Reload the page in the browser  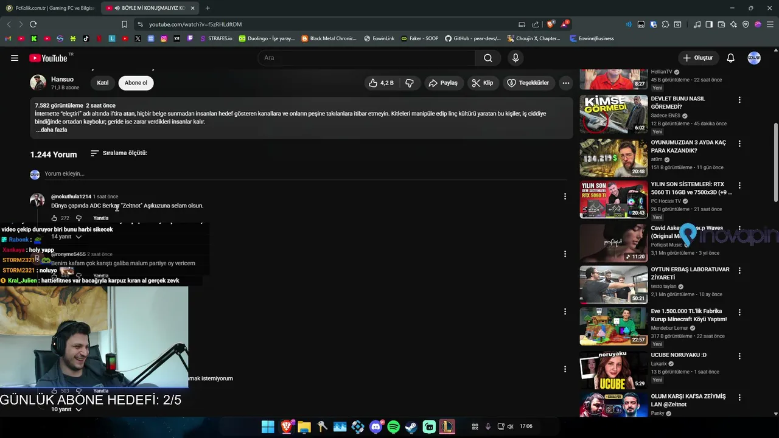[33, 24]
